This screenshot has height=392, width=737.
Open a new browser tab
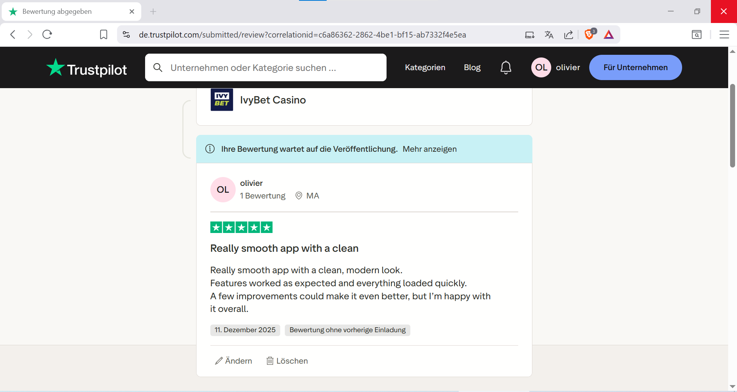(153, 11)
